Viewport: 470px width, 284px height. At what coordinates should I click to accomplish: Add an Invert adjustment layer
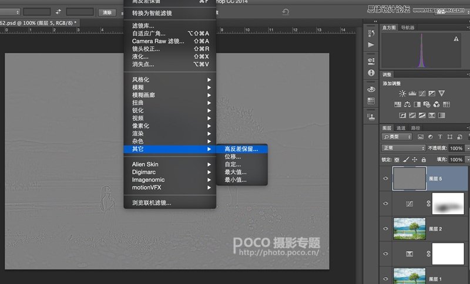pyautogui.click(x=402, y=115)
